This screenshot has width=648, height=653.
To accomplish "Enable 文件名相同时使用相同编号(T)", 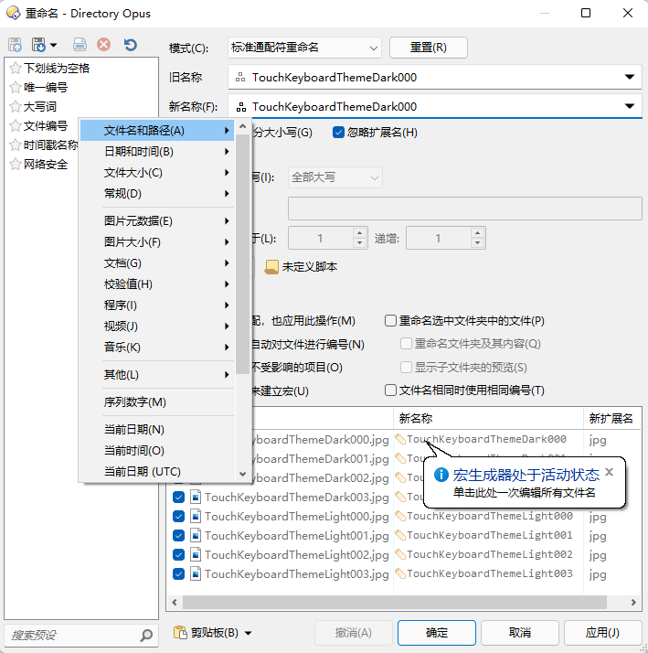I will coord(390,391).
